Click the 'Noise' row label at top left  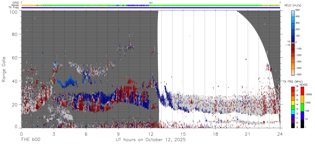coord(15,5)
